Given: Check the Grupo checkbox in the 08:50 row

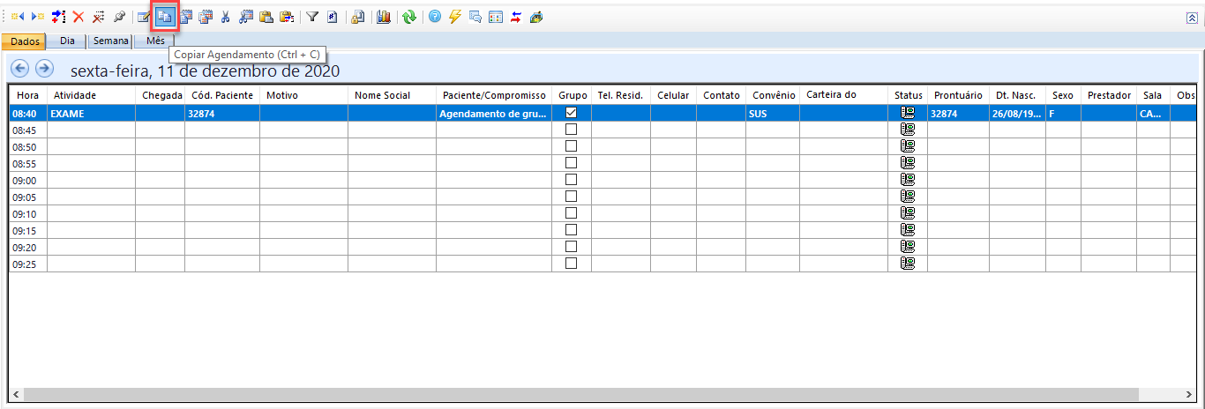Looking at the screenshot, I should (x=571, y=146).
